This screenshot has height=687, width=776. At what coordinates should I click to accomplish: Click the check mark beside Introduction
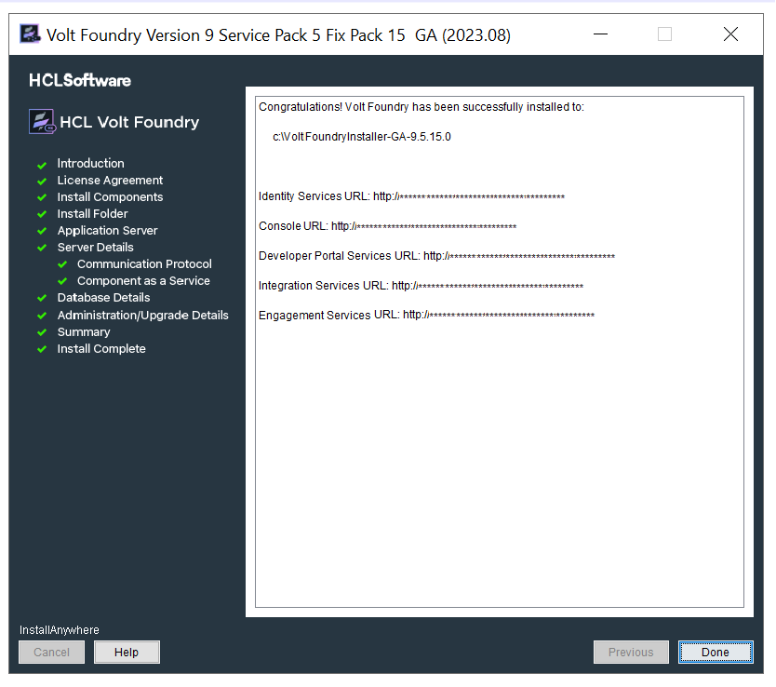pos(42,165)
